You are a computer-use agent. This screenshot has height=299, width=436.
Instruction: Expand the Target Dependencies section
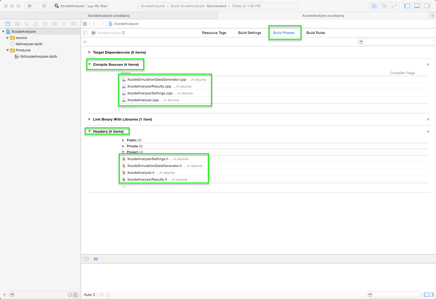click(x=89, y=52)
